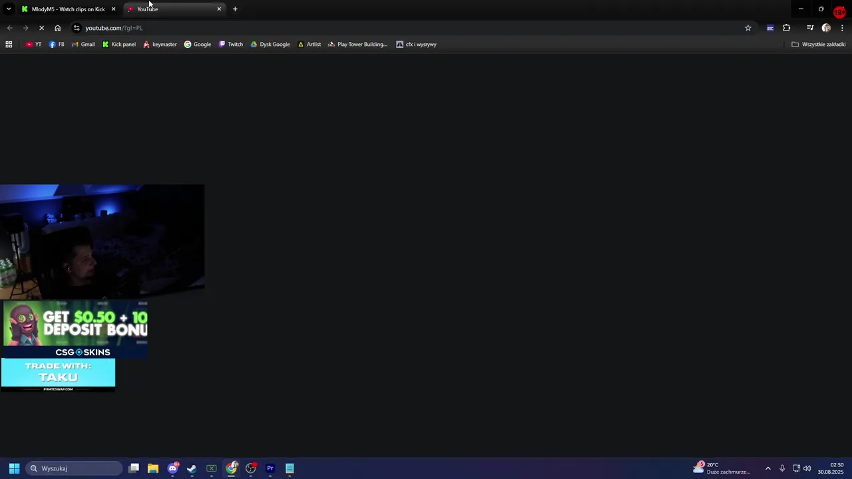The image size is (852, 479).
Task: Open the Windows Start menu
Action: [x=14, y=468]
